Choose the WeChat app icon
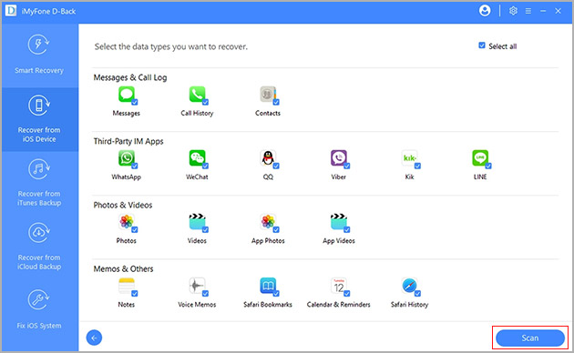Image resolution: width=574 pixels, height=353 pixels. point(197,158)
